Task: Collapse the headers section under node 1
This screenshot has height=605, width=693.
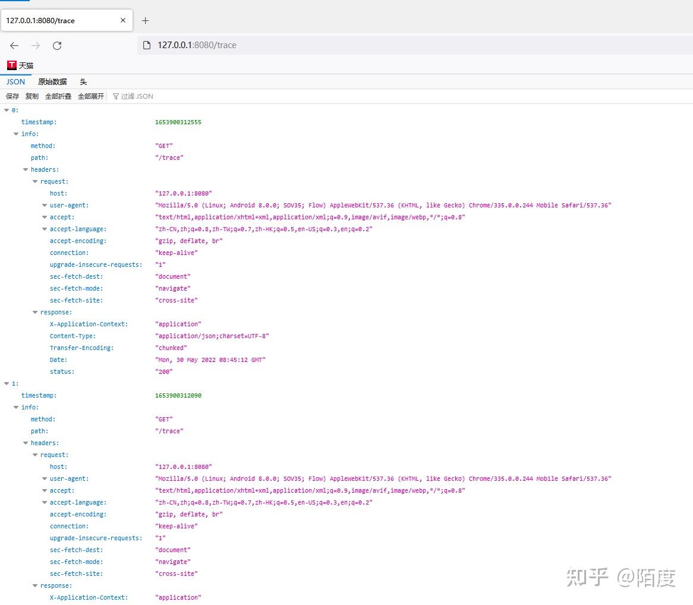Action: click(26, 443)
